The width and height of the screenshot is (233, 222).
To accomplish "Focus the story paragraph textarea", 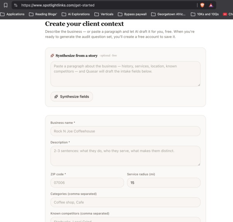I will pyautogui.click(x=125, y=74).
